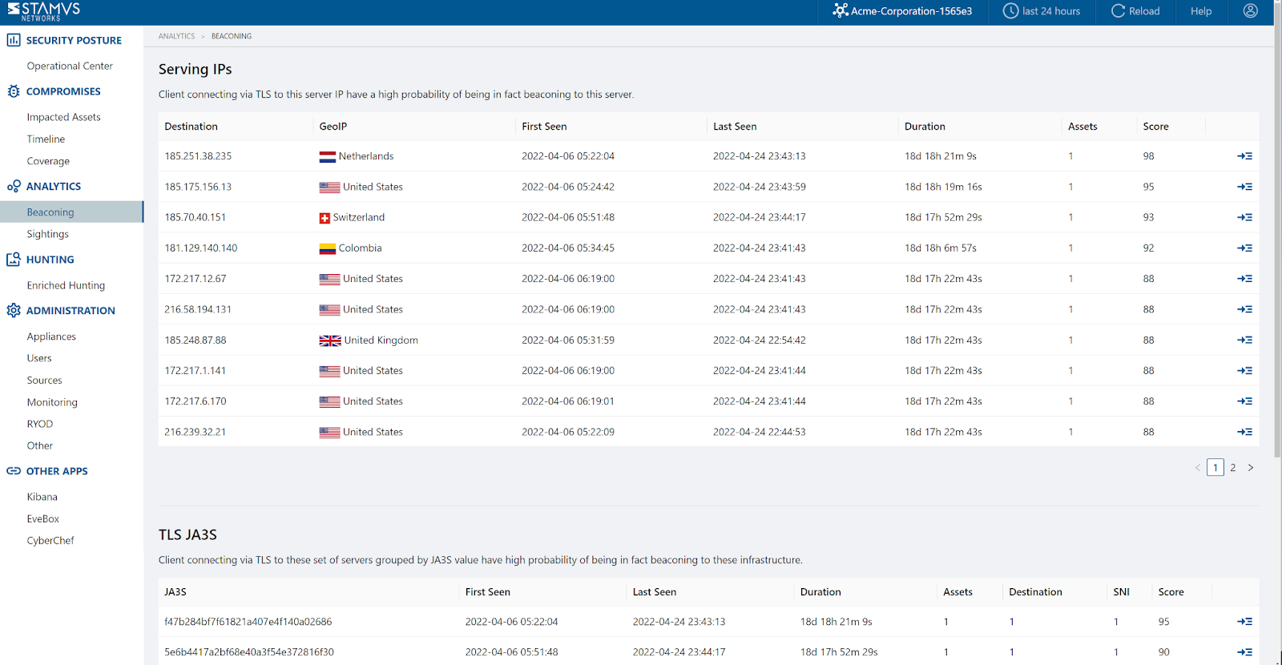Open arrow icon for JA3S 5e6b4417a2bf68e40a3f54e372816f30

tap(1244, 652)
